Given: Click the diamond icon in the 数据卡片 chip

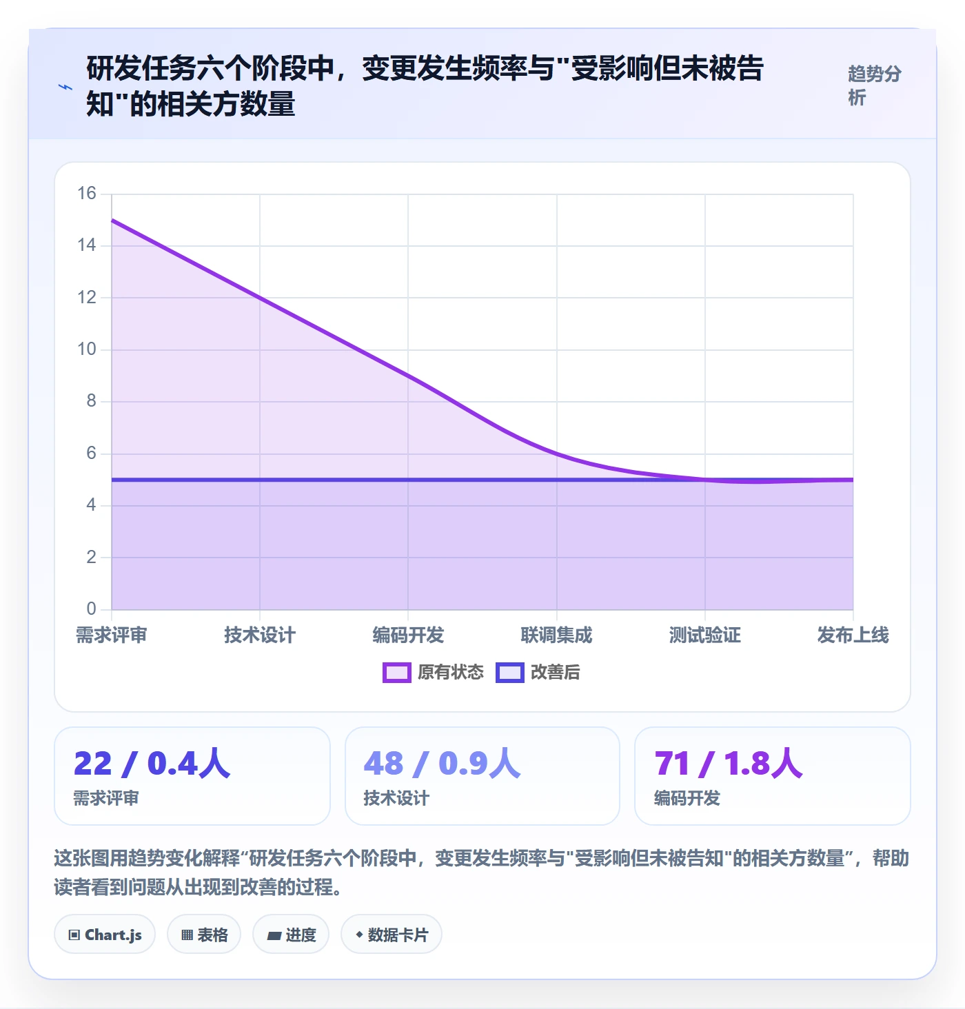Looking at the screenshot, I should pos(359,935).
